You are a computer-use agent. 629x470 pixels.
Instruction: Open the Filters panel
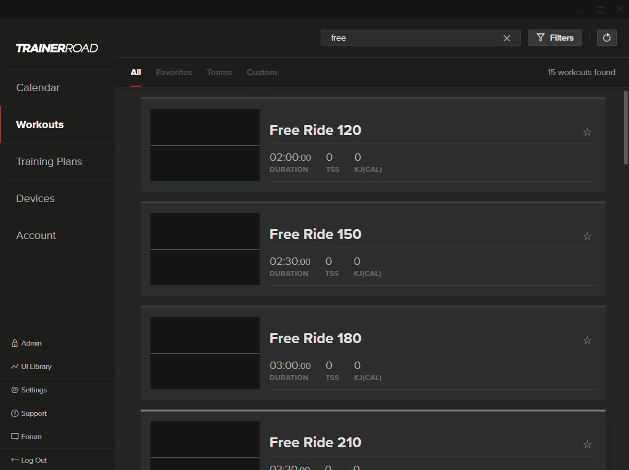555,38
